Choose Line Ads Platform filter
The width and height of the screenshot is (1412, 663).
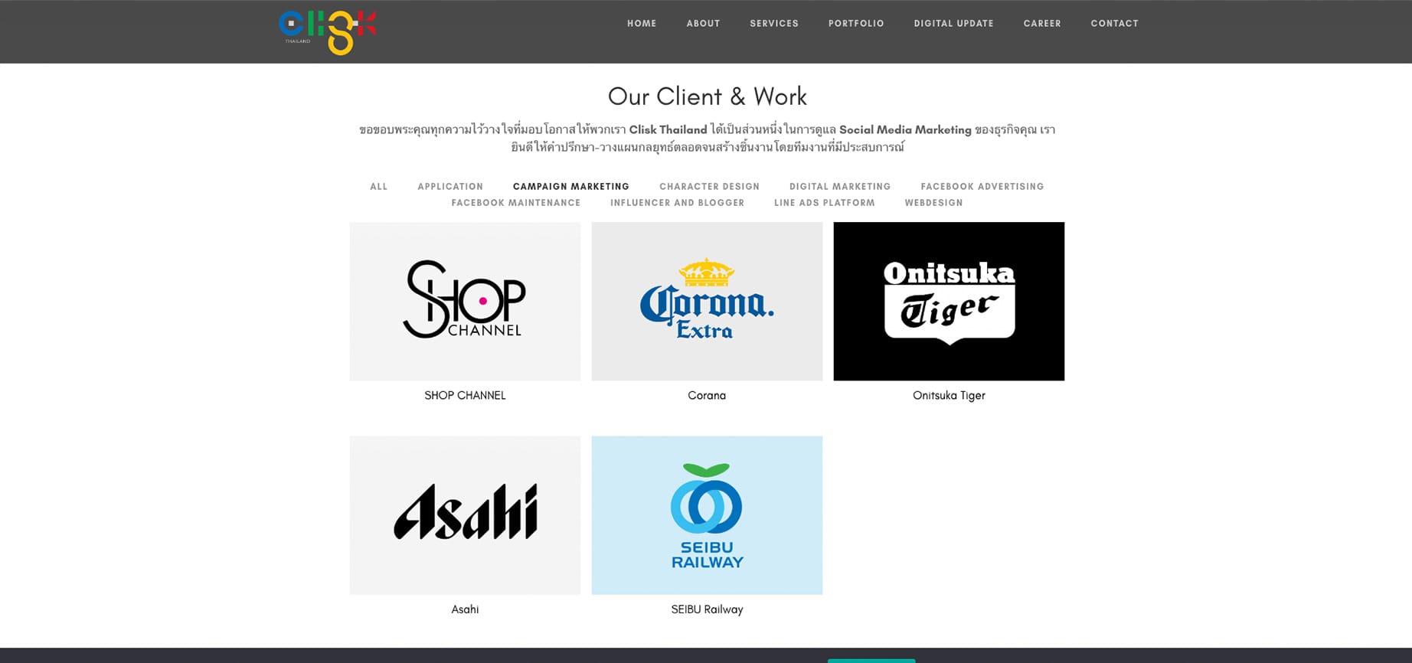(x=824, y=203)
